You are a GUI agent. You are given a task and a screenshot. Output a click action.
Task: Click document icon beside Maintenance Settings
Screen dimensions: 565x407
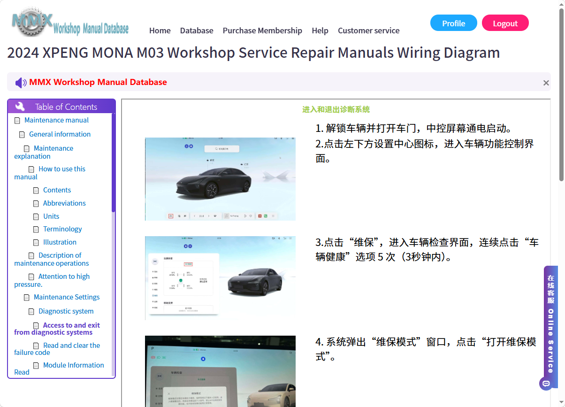tap(27, 298)
